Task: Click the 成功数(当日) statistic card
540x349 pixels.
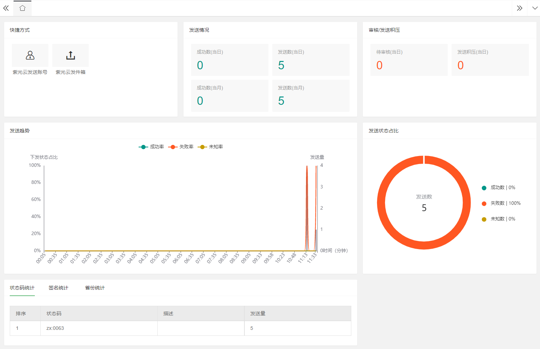Action: pos(230,60)
